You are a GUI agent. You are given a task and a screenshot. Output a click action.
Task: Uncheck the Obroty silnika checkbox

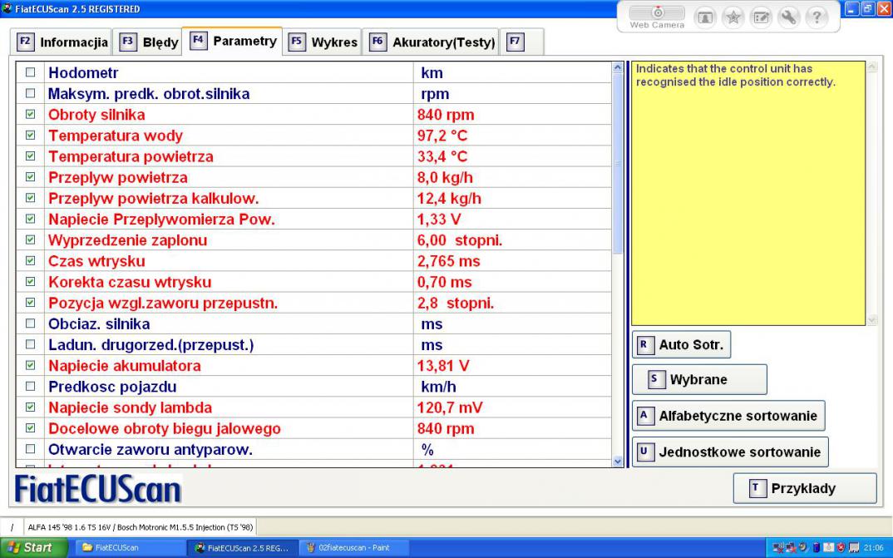point(30,115)
